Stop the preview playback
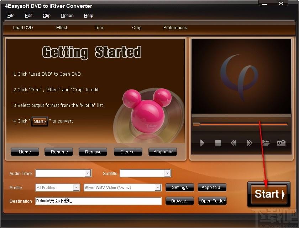The image size is (299, 228). (x=218, y=143)
